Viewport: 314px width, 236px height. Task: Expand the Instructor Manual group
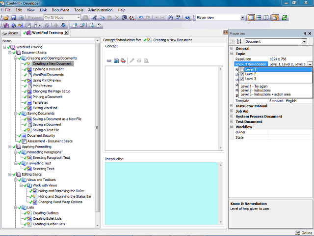pos(232,106)
